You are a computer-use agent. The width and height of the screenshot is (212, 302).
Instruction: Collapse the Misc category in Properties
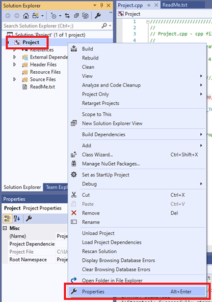(5, 228)
